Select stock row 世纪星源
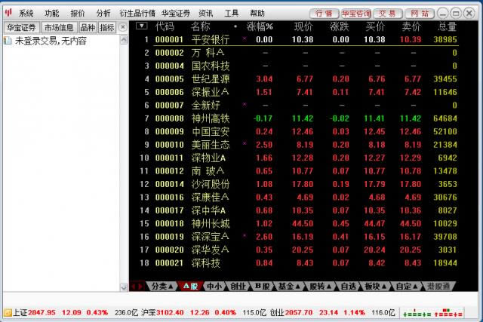The height and width of the screenshot is (322, 483). point(297,79)
